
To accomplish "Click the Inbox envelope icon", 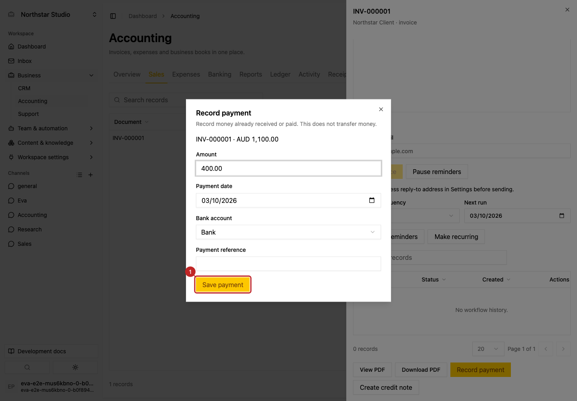I will point(11,61).
